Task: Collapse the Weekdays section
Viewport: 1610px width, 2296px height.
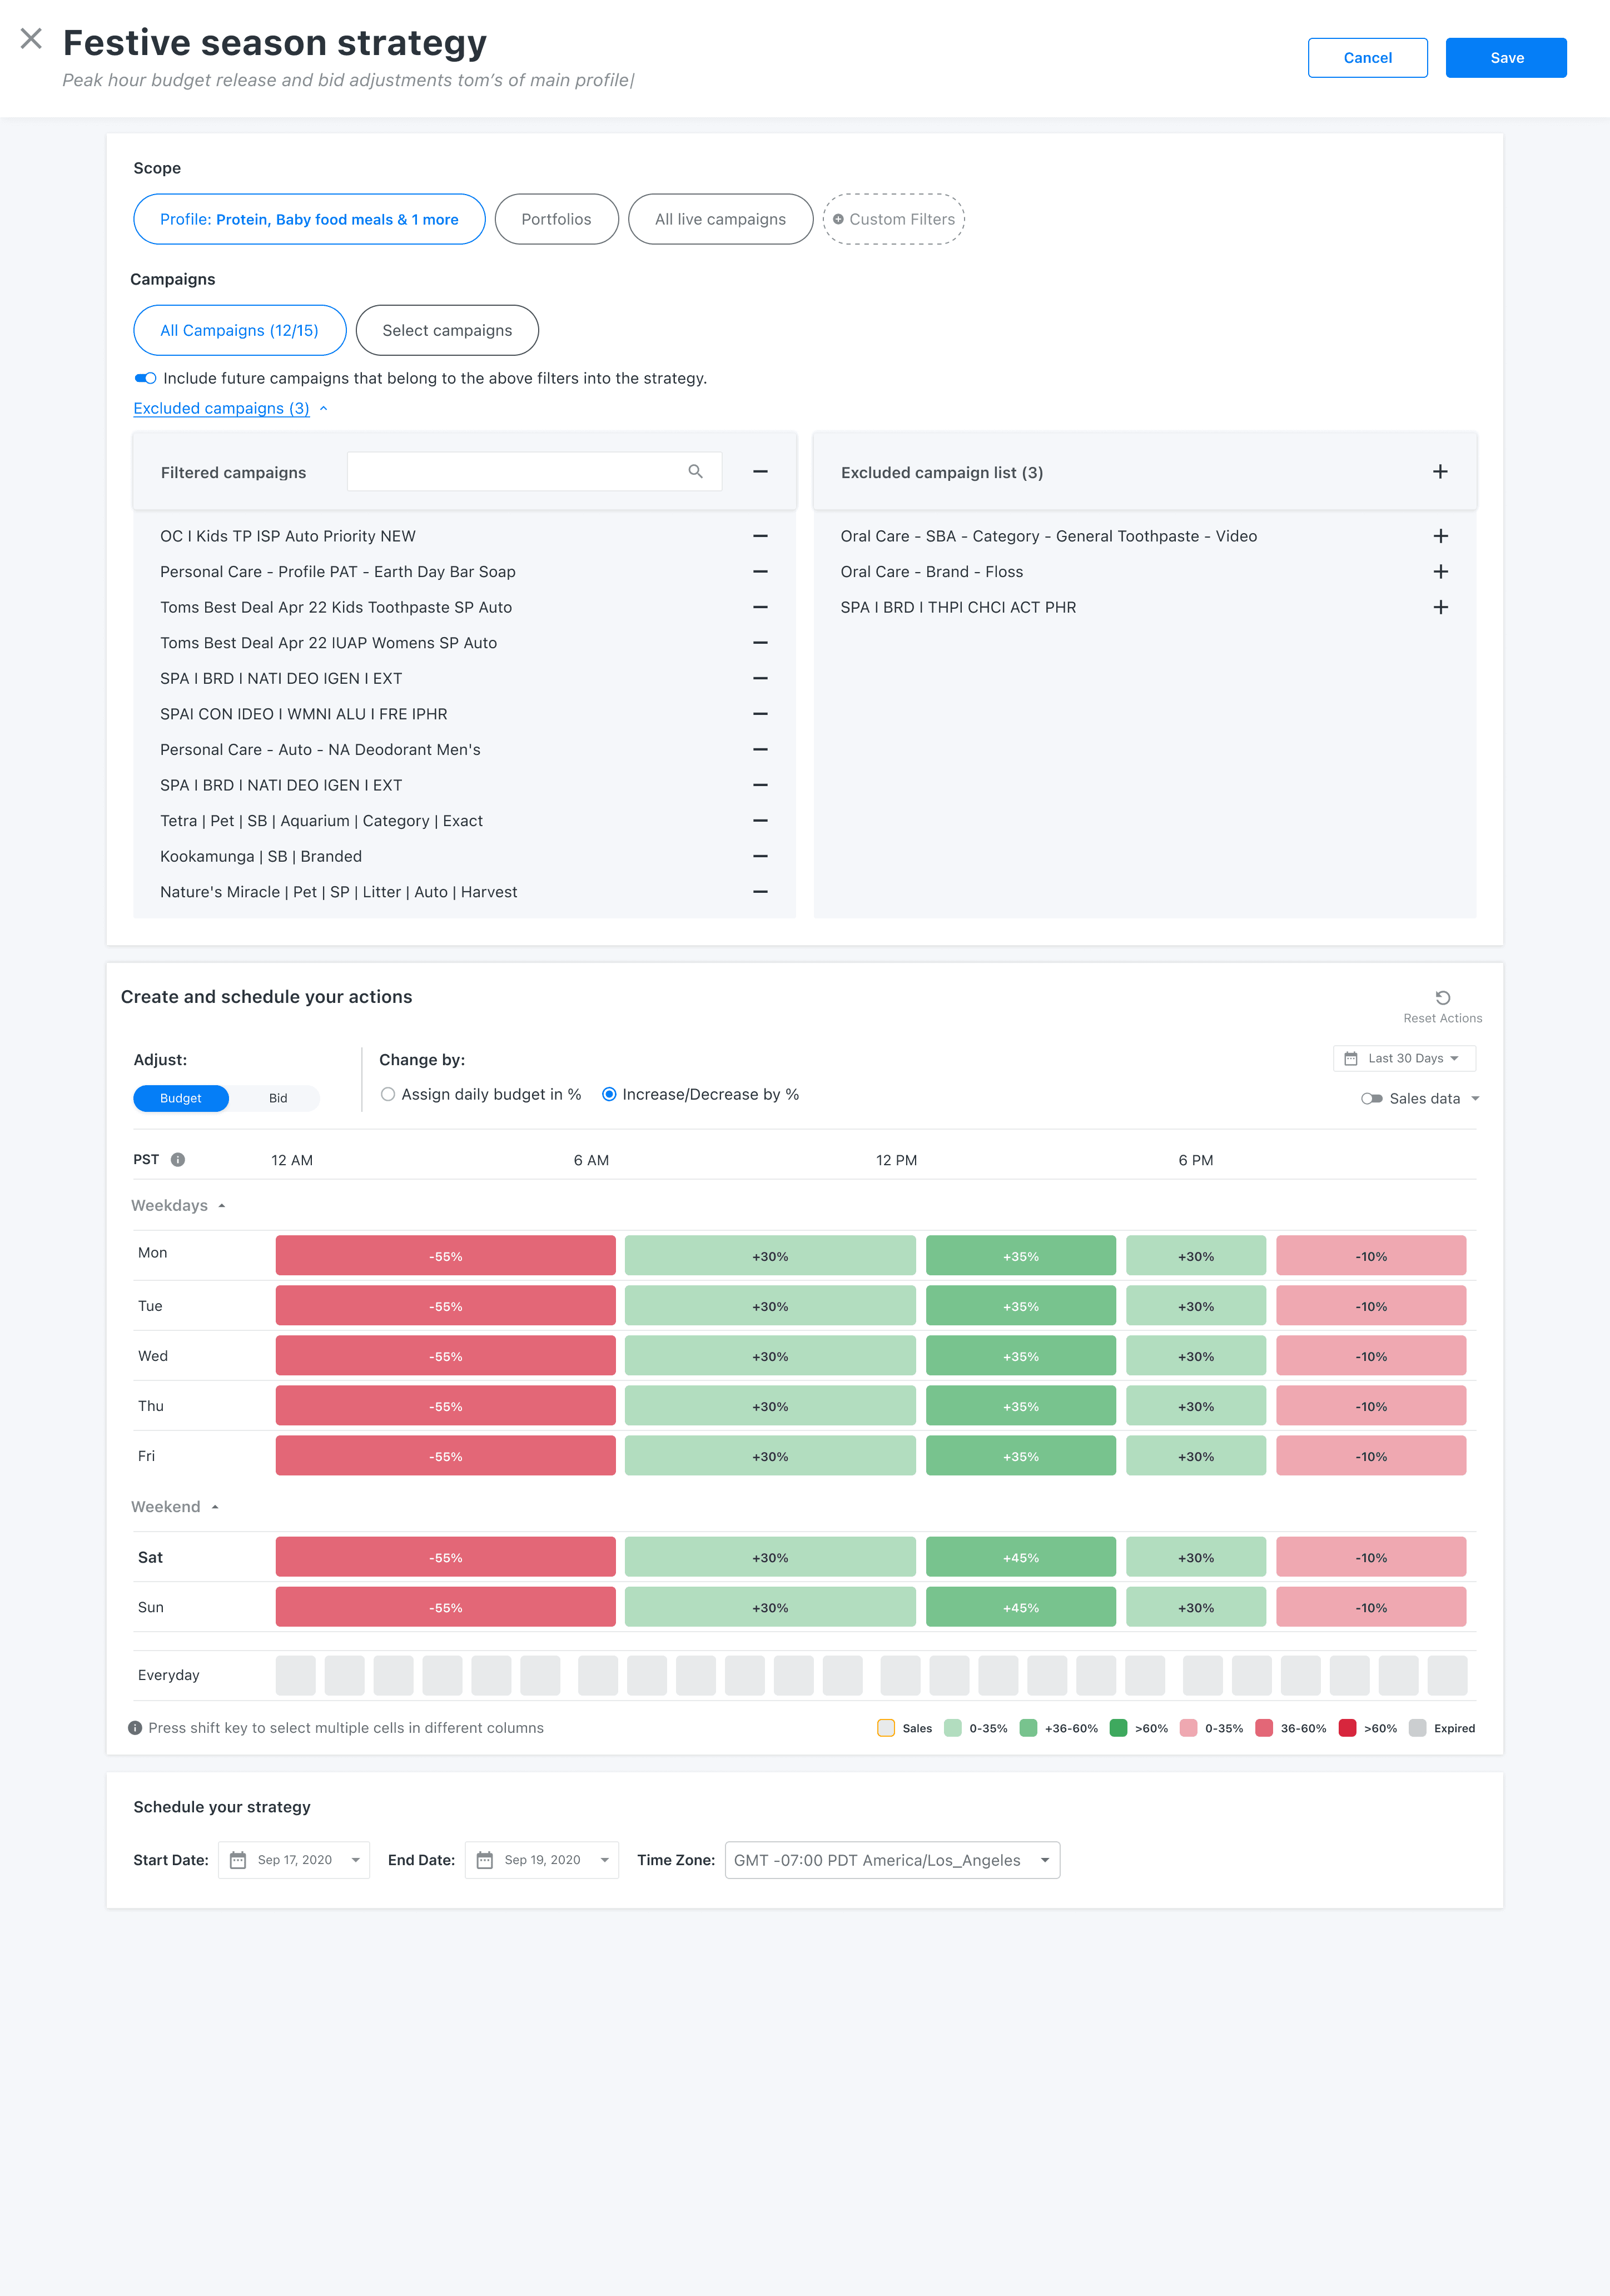Action: pos(221,1206)
